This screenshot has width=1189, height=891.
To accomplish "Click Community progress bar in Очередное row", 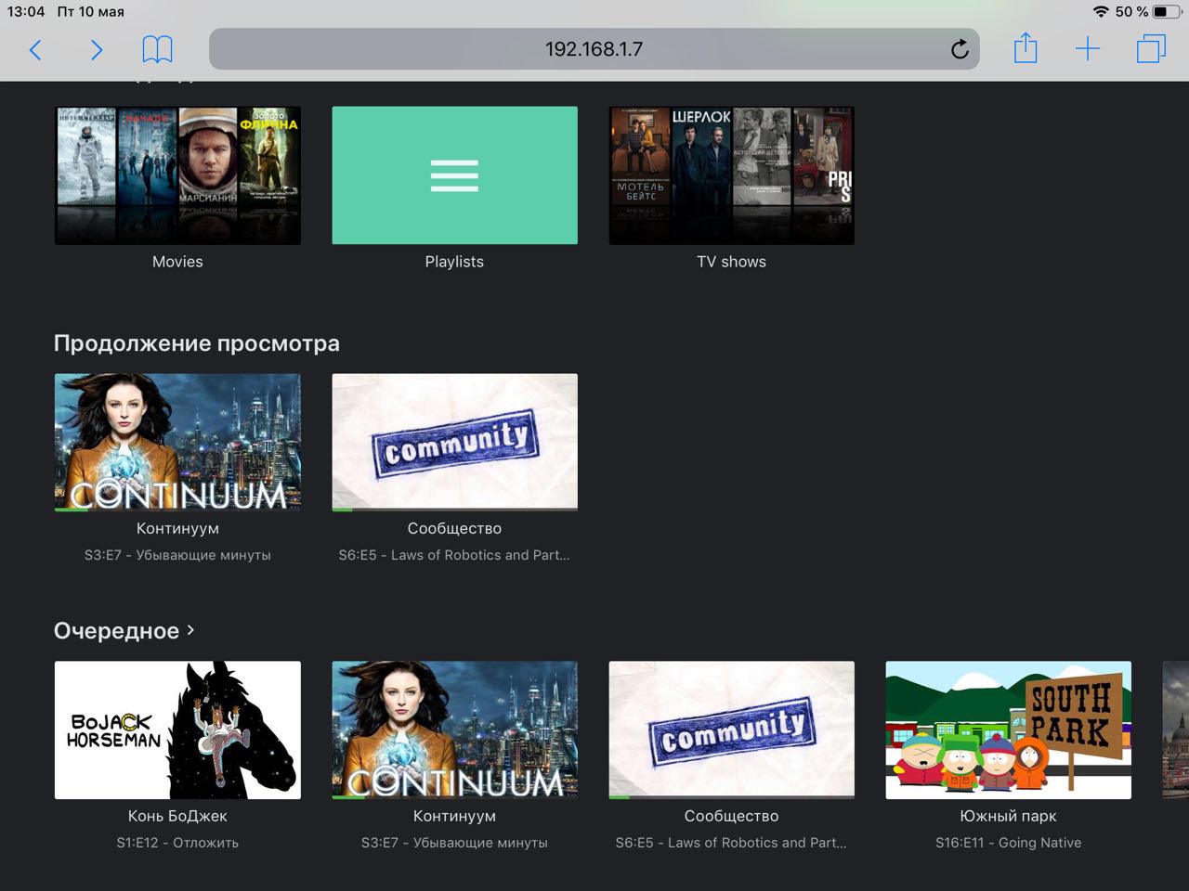I will (x=731, y=797).
